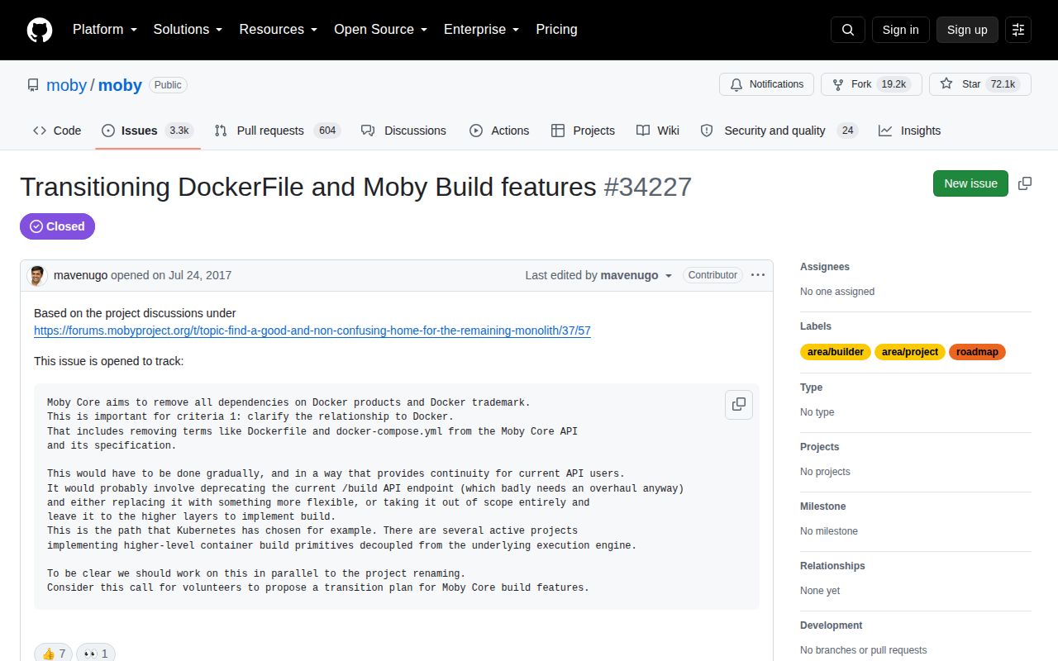Screen dimensions: 1058x661
Task: Click the Issues count 3.3k badge
Action: click(x=179, y=131)
